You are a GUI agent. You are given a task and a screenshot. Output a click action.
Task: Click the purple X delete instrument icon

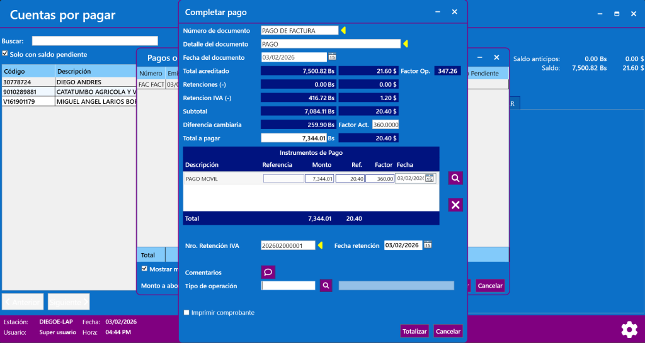point(455,205)
